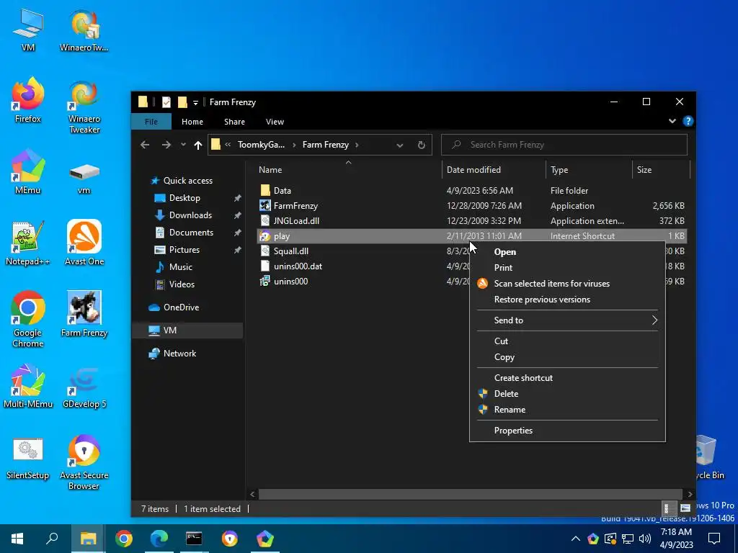Expand the Customize Quick Access Toolbar dropdown
This screenshot has height=553, width=738.
pos(195,102)
